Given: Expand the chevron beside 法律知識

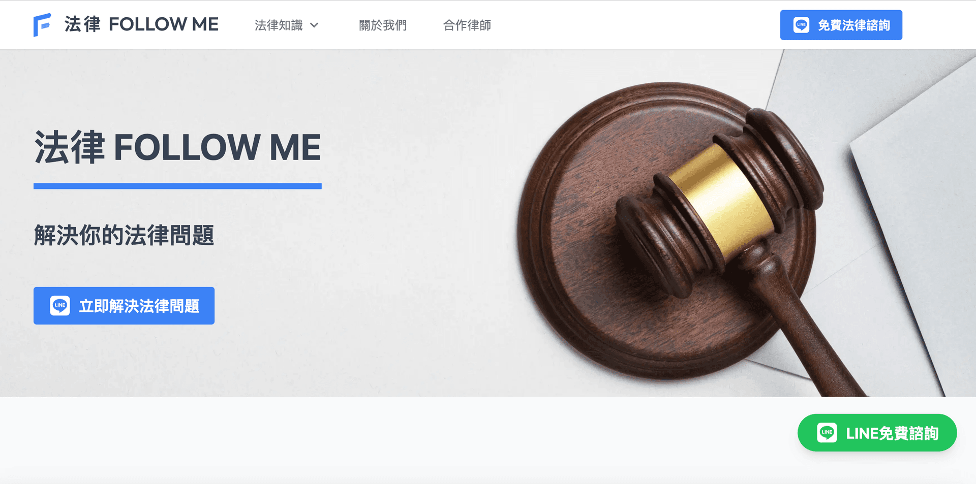Looking at the screenshot, I should [314, 25].
